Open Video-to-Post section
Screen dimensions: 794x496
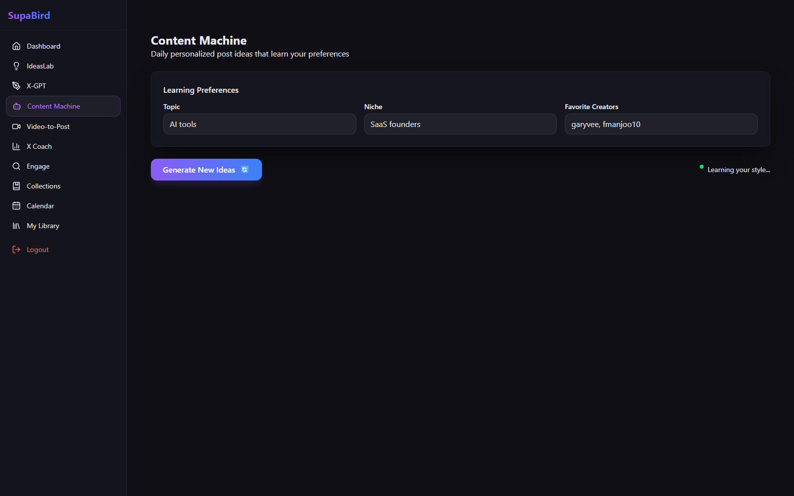[x=63, y=126]
